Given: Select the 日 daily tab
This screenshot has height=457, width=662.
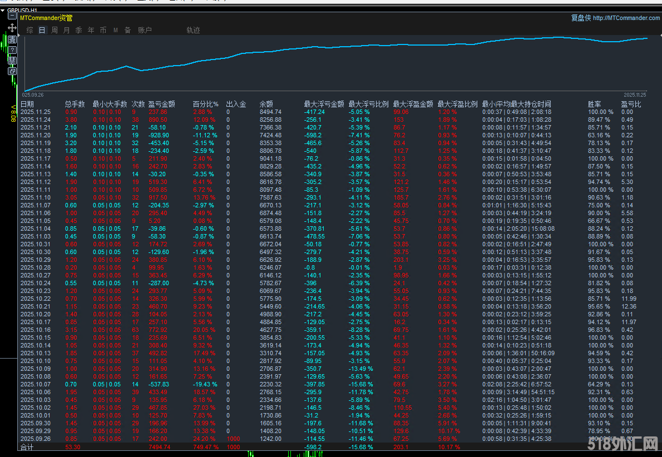Looking at the screenshot, I should [42, 31].
